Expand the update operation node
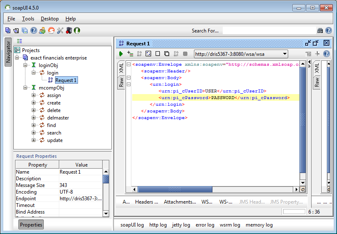Viewport: 337px width, 234px height. (33, 140)
